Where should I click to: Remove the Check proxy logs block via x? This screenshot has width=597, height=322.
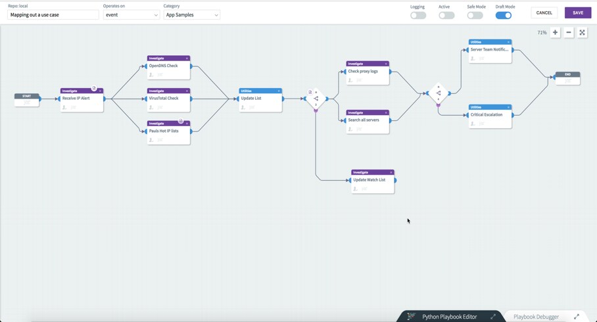tap(386, 64)
